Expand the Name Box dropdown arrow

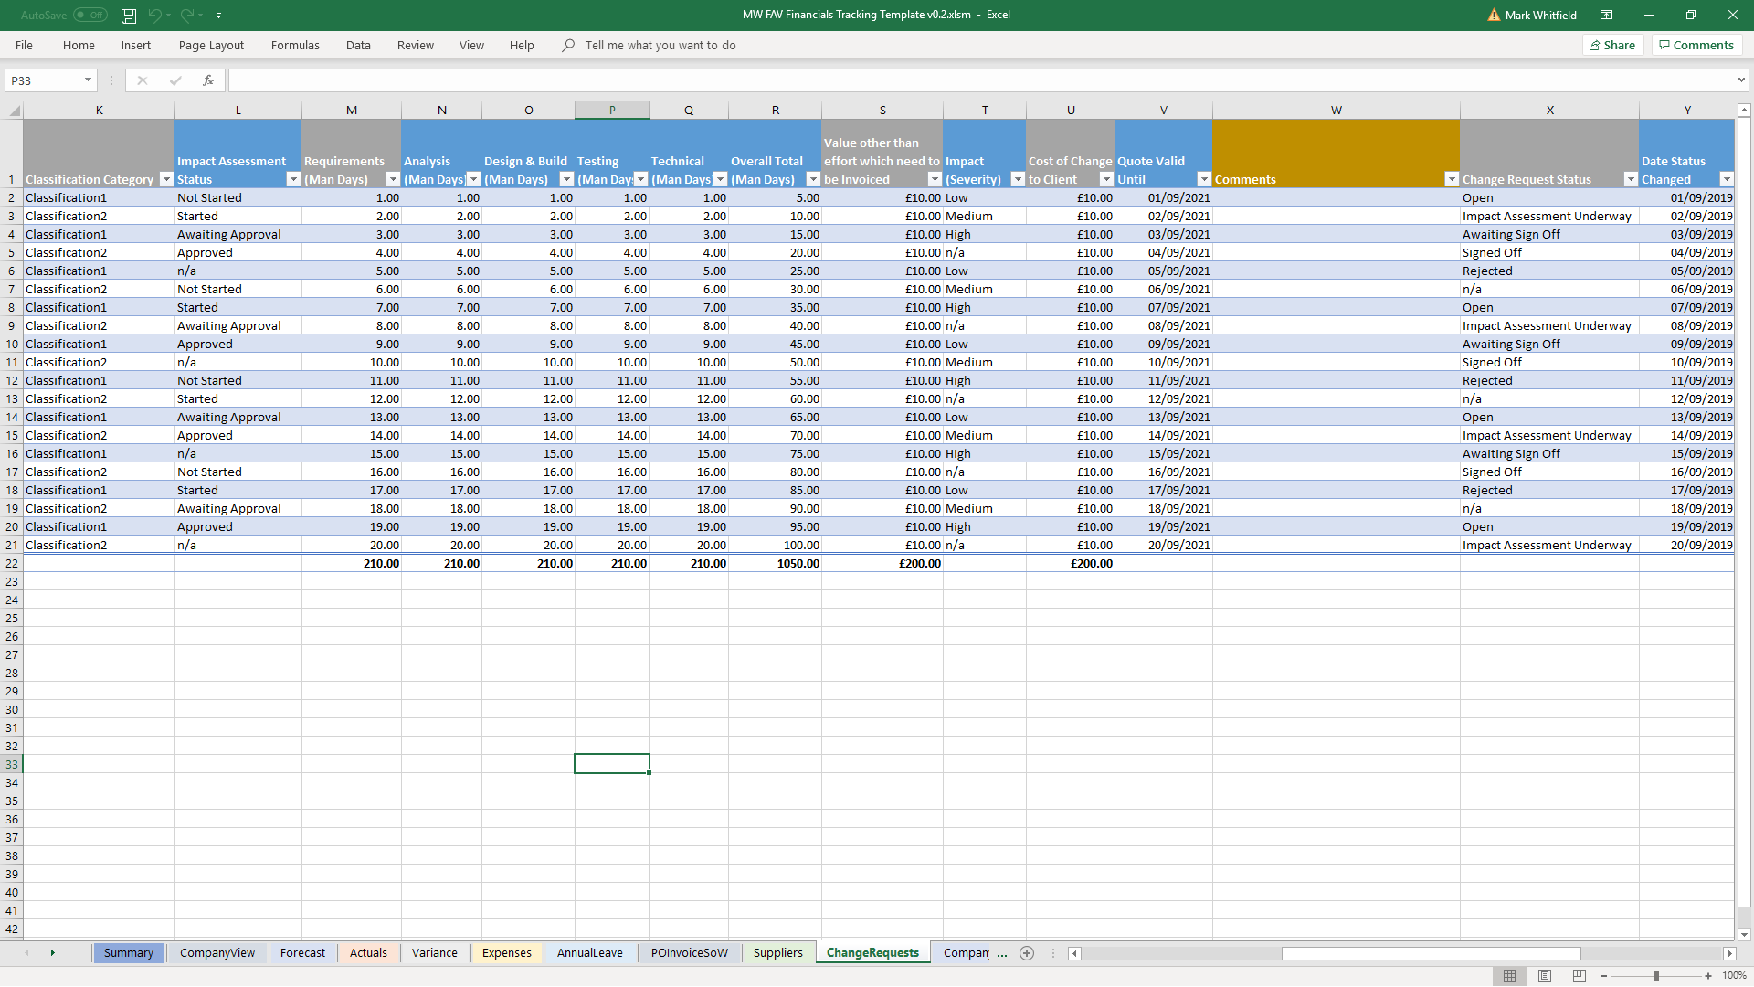88,80
